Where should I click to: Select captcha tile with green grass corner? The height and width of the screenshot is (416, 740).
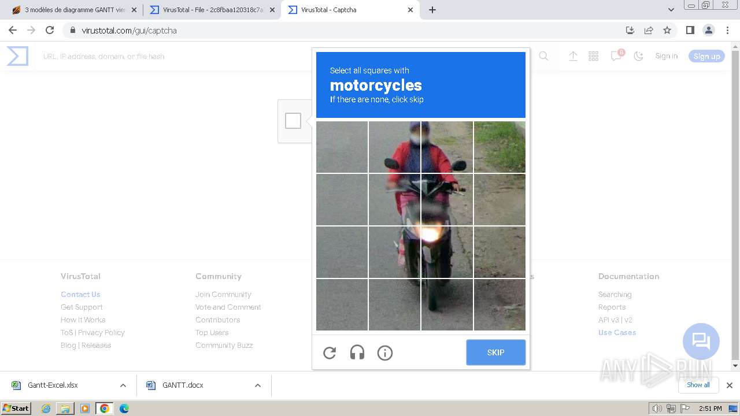(499, 147)
